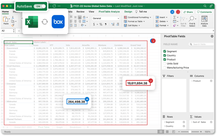
Task: Open Analyze Data
Action: point(204,21)
